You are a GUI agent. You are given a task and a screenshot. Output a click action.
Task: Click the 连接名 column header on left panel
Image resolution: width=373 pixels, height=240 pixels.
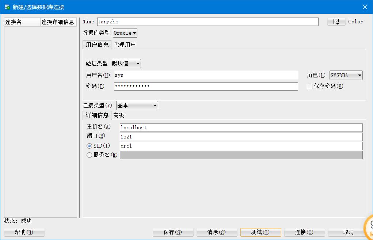tap(22, 22)
